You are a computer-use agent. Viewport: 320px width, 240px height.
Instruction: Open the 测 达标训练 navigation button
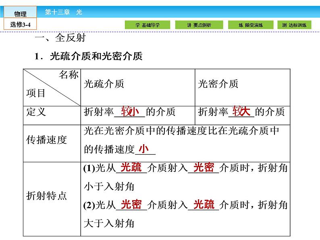pyautogui.click(x=294, y=25)
